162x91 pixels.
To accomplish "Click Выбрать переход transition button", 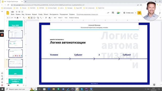I will [x=74, y=18].
